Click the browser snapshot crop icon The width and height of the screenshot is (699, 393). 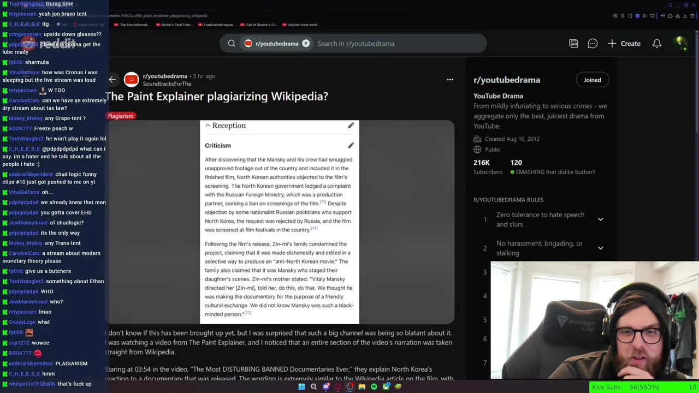[x=630, y=16]
